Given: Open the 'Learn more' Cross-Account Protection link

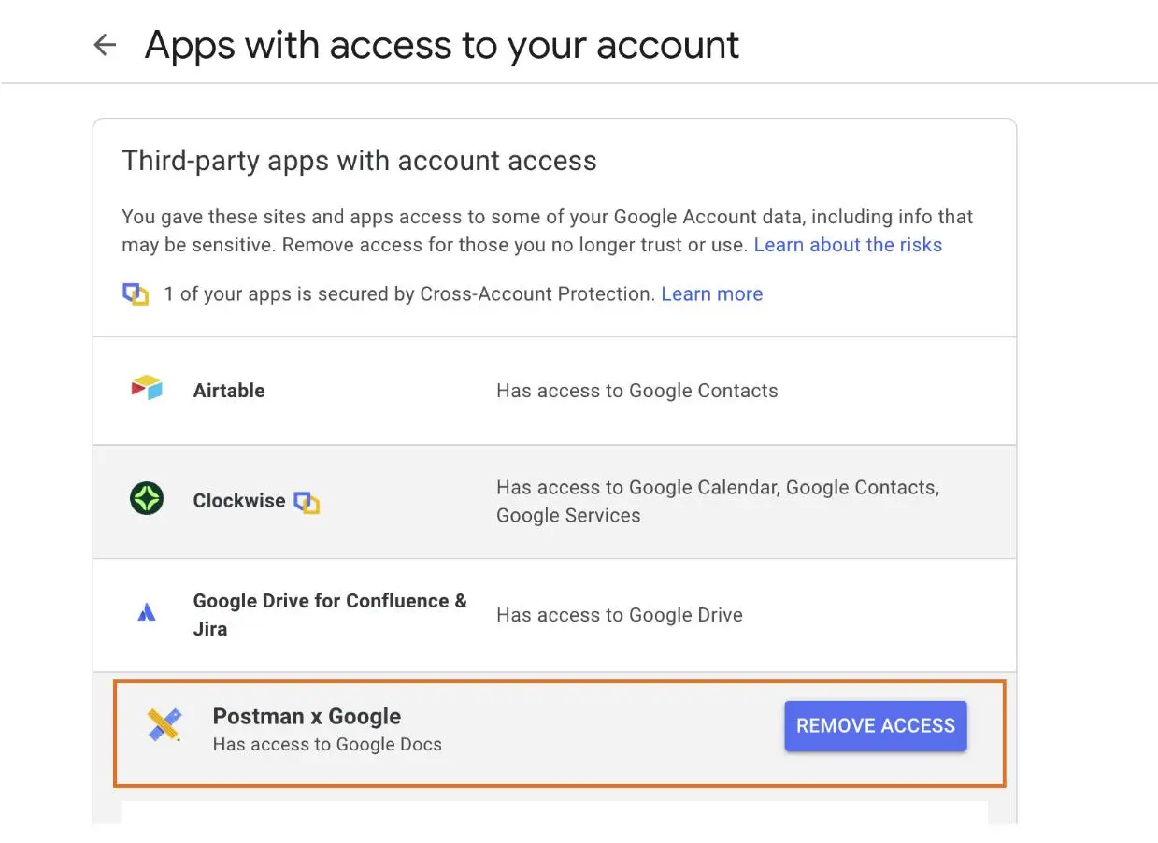Looking at the screenshot, I should pyautogui.click(x=711, y=294).
